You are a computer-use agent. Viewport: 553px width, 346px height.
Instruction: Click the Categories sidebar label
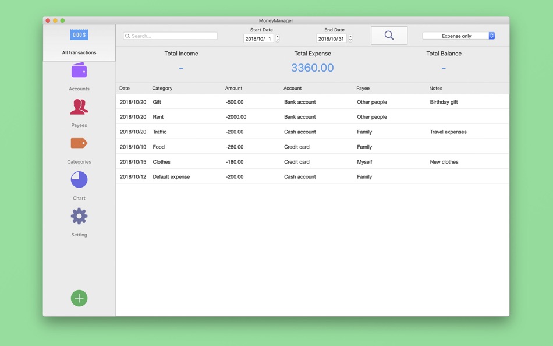point(79,162)
